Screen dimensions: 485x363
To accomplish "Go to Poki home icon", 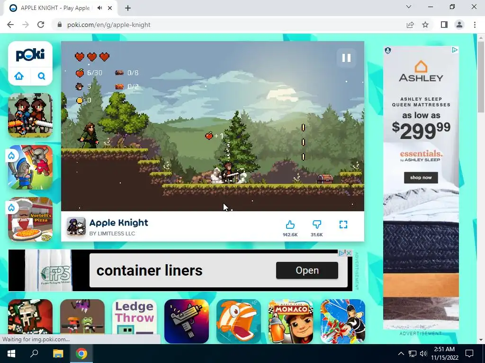I will [x=19, y=76].
